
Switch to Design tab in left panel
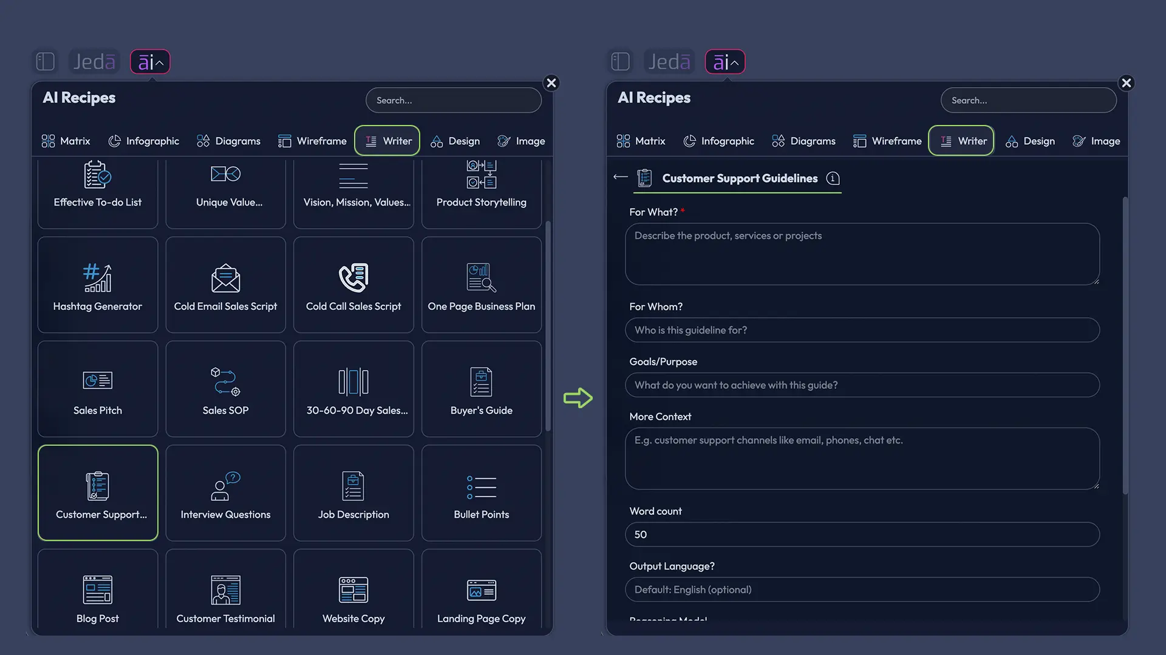pos(455,141)
